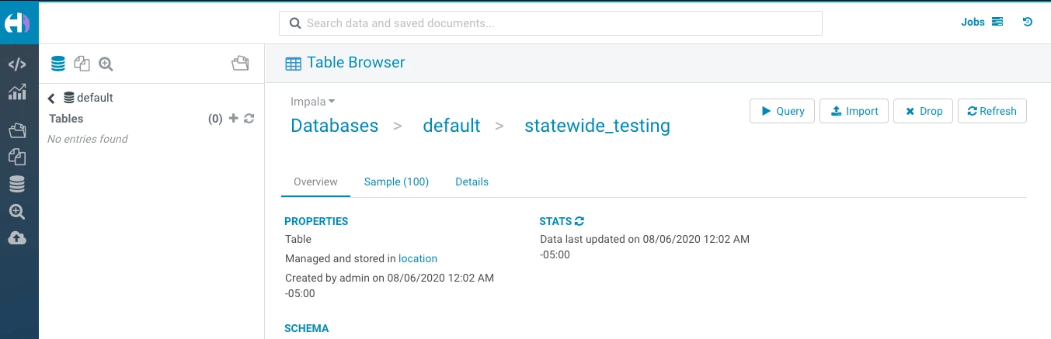Go to default breadcrumb
This screenshot has height=339, width=1051.
point(451,126)
